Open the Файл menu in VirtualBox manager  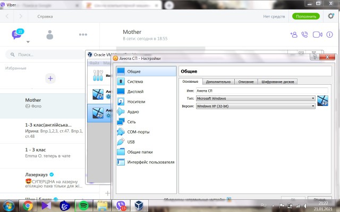94,63
